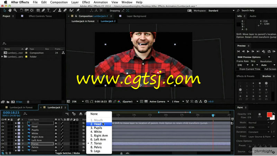
Task: Click red foreground color swatch in Paint
Action: point(269,115)
